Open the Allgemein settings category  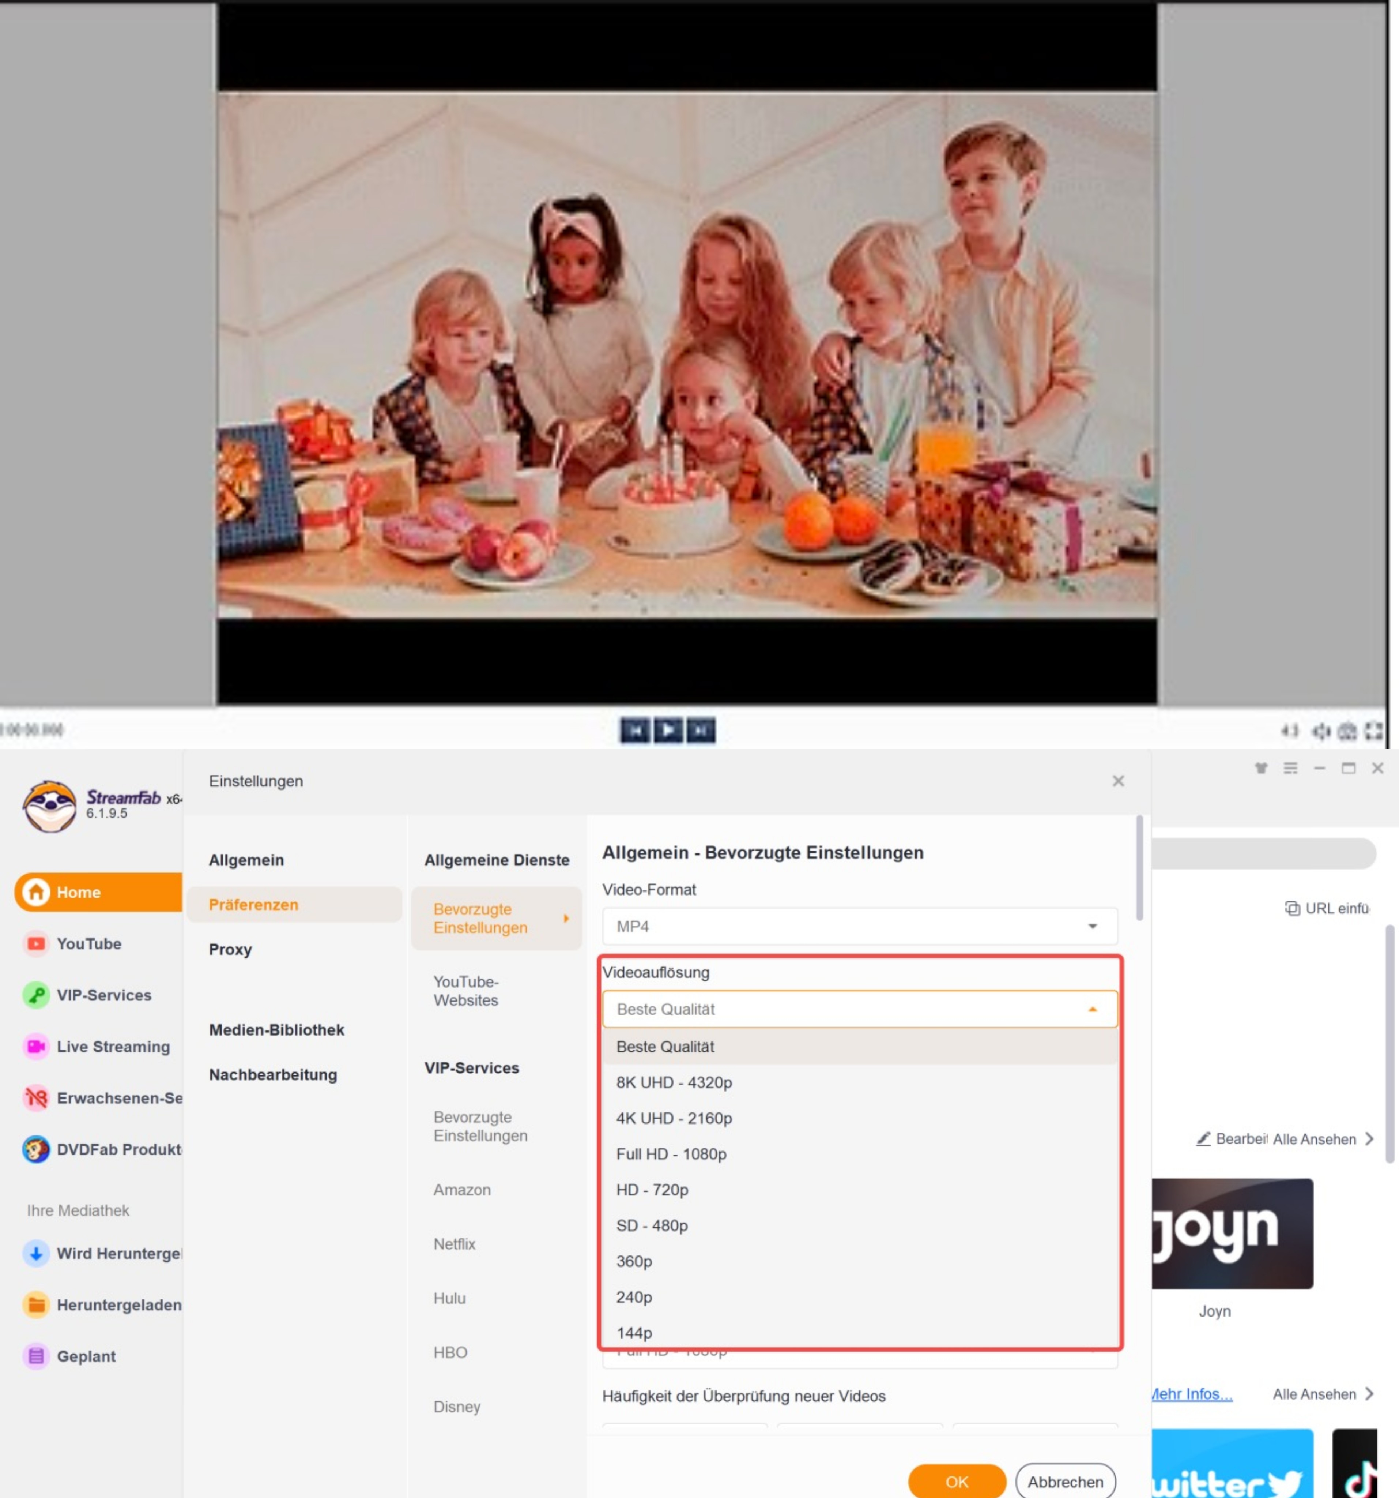(246, 860)
